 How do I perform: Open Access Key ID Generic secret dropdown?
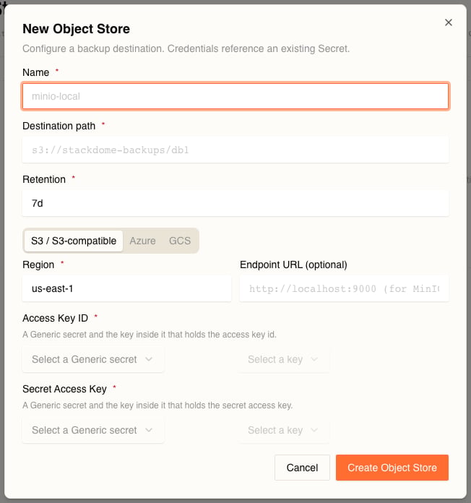point(93,359)
